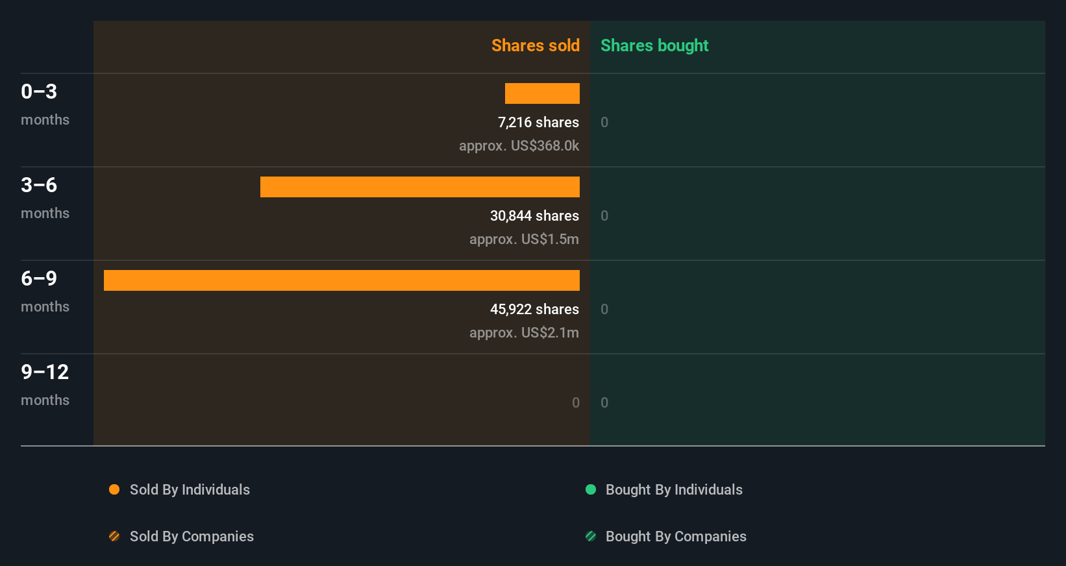1066x566 pixels.
Task: Click the 3–6 months orange sold bar
Action: coord(420,187)
